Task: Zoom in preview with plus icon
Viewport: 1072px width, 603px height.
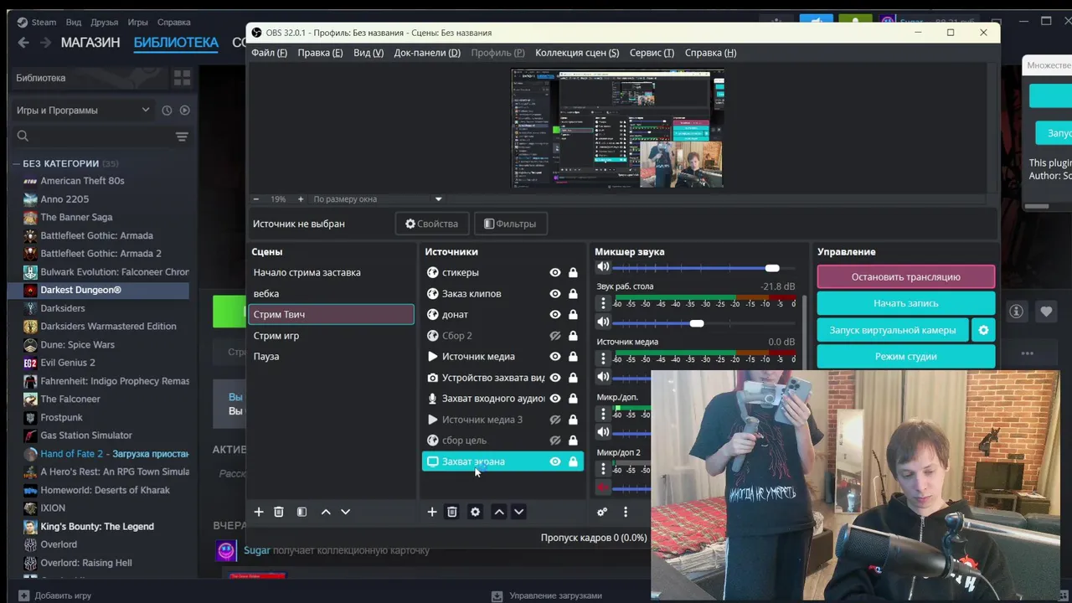Action: click(x=301, y=199)
